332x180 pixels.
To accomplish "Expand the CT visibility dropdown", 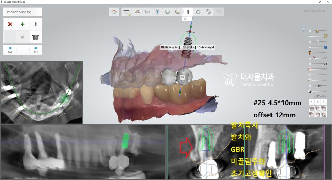I will point(314,96).
